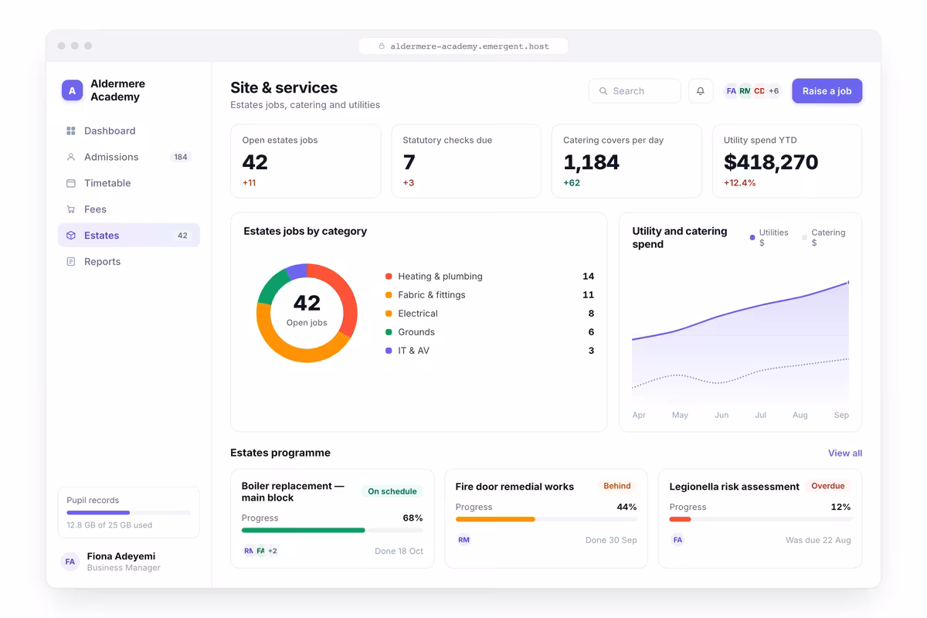Click the 'On schedule' status badge
927x618 pixels.
pos(392,491)
